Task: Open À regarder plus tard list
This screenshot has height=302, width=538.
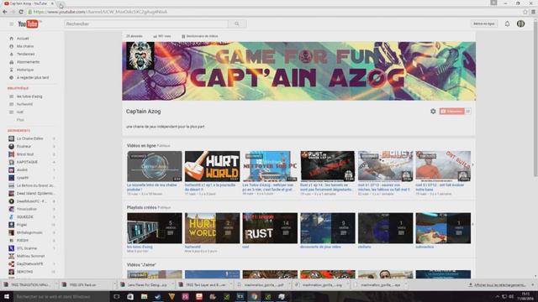Action: click(x=33, y=78)
